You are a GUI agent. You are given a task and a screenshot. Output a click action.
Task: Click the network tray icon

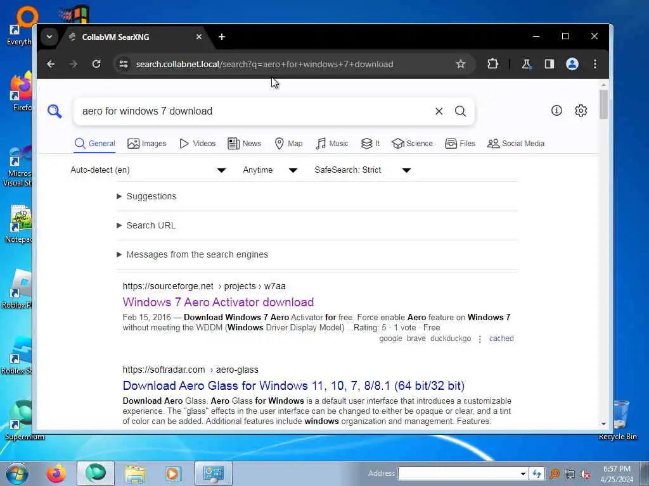coord(570,475)
